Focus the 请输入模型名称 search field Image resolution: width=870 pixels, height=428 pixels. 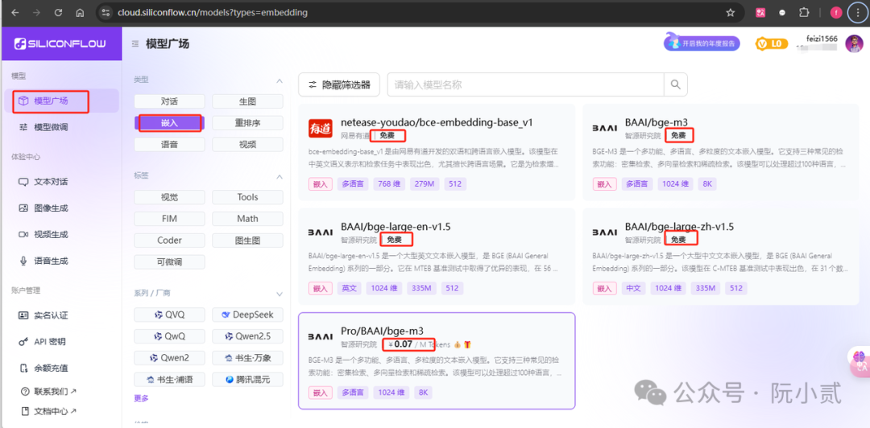coord(525,84)
